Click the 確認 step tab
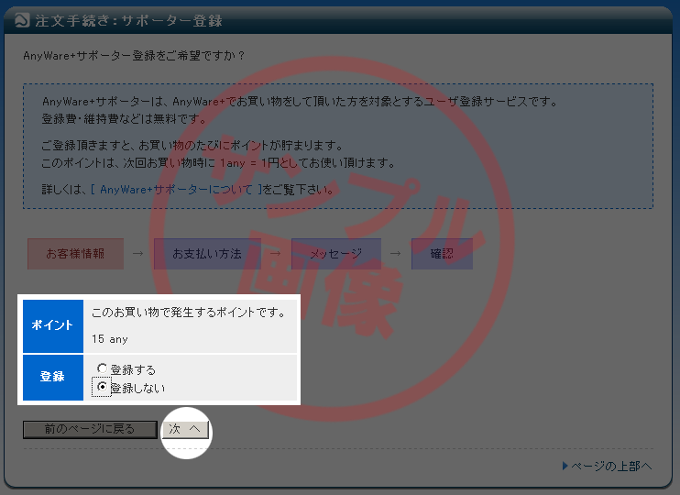The image size is (680, 495). (x=442, y=254)
